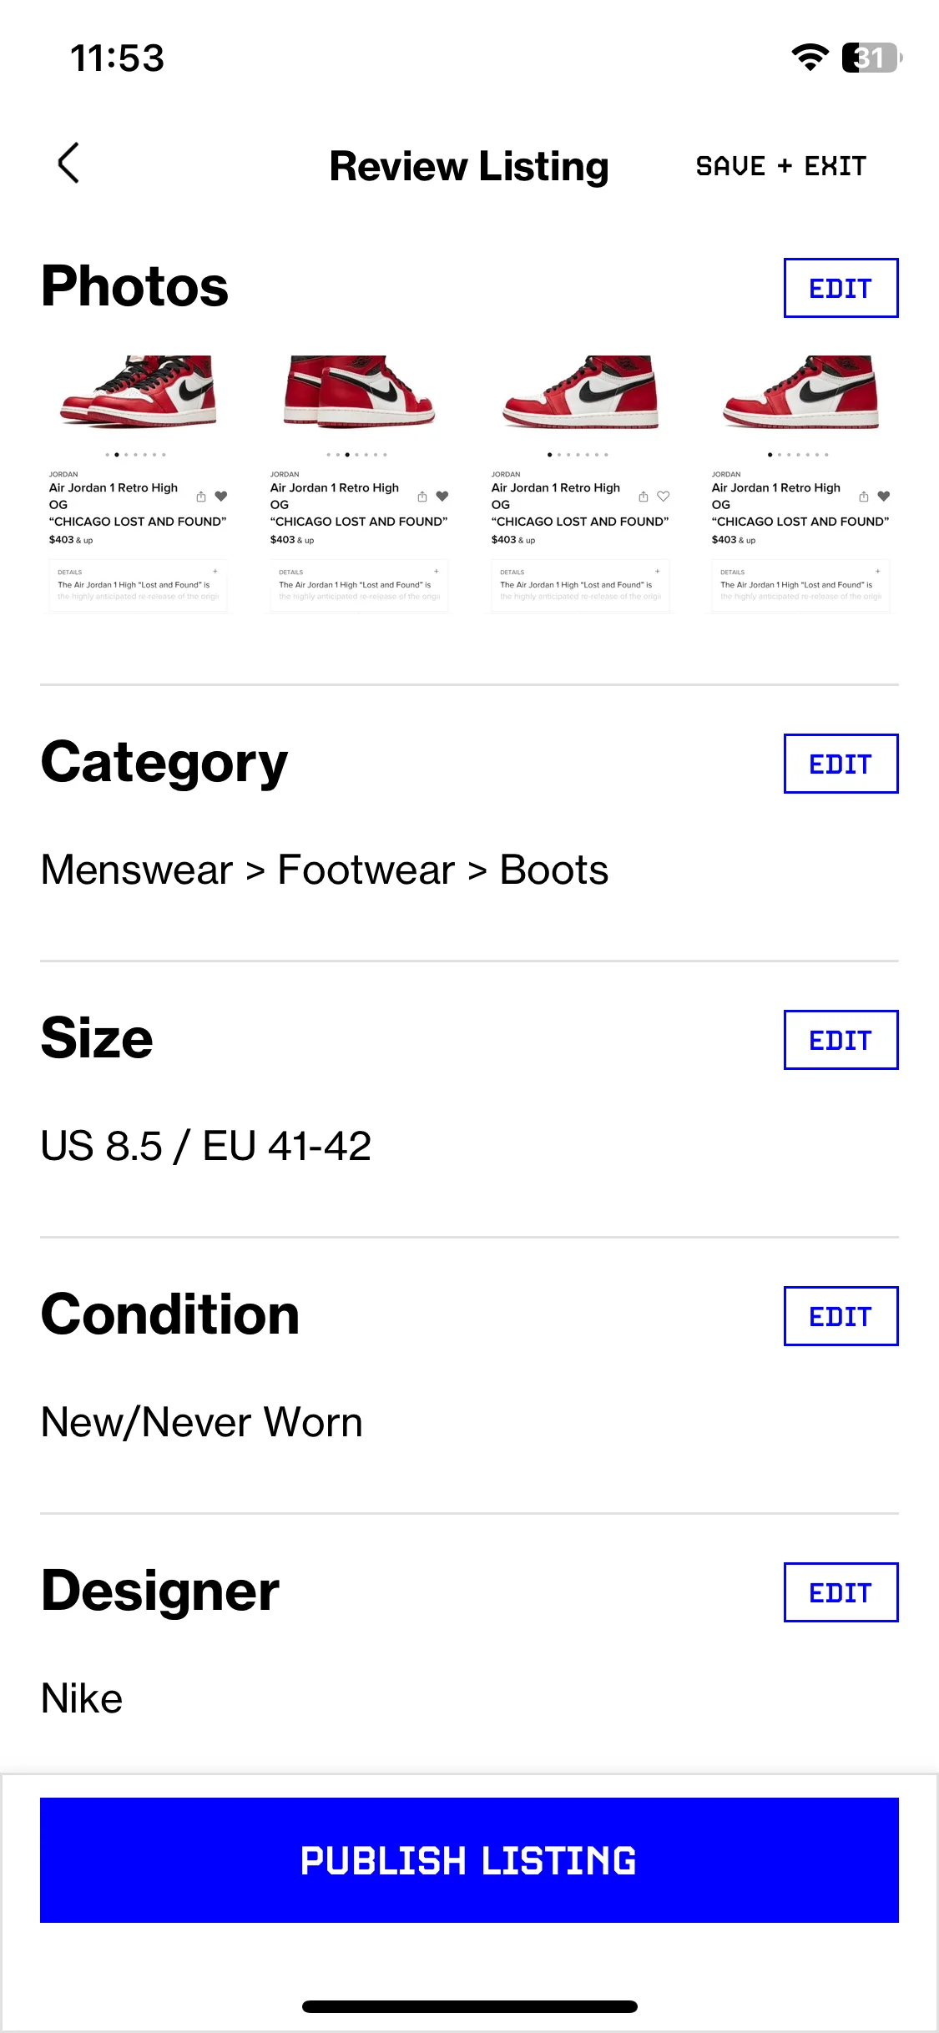The width and height of the screenshot is (939, 2033).
Task: Tap the battery indicator icon
Action: [872, 58]
